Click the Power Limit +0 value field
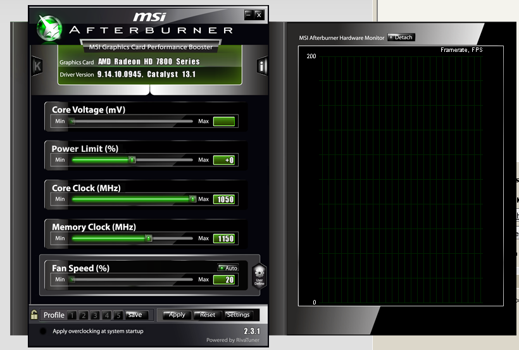Viewport: 519px width, 350px height. [224, 160]
